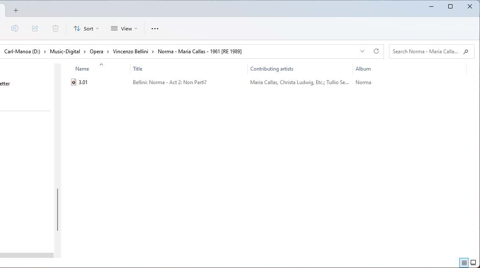Navigate to Music-Digital in breadcrumb
The width and height of the screenshot is (480, 268).
pos(65,52)
